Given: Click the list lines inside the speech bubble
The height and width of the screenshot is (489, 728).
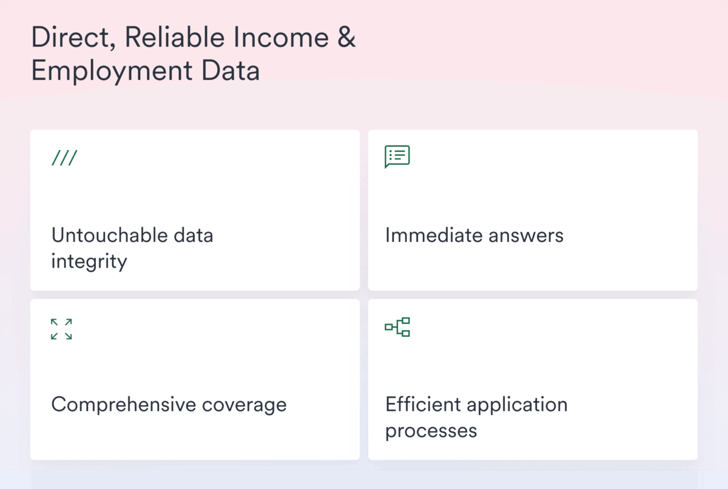Looking at the screenshot, I should pyautogui.click(x=399, y=155).
